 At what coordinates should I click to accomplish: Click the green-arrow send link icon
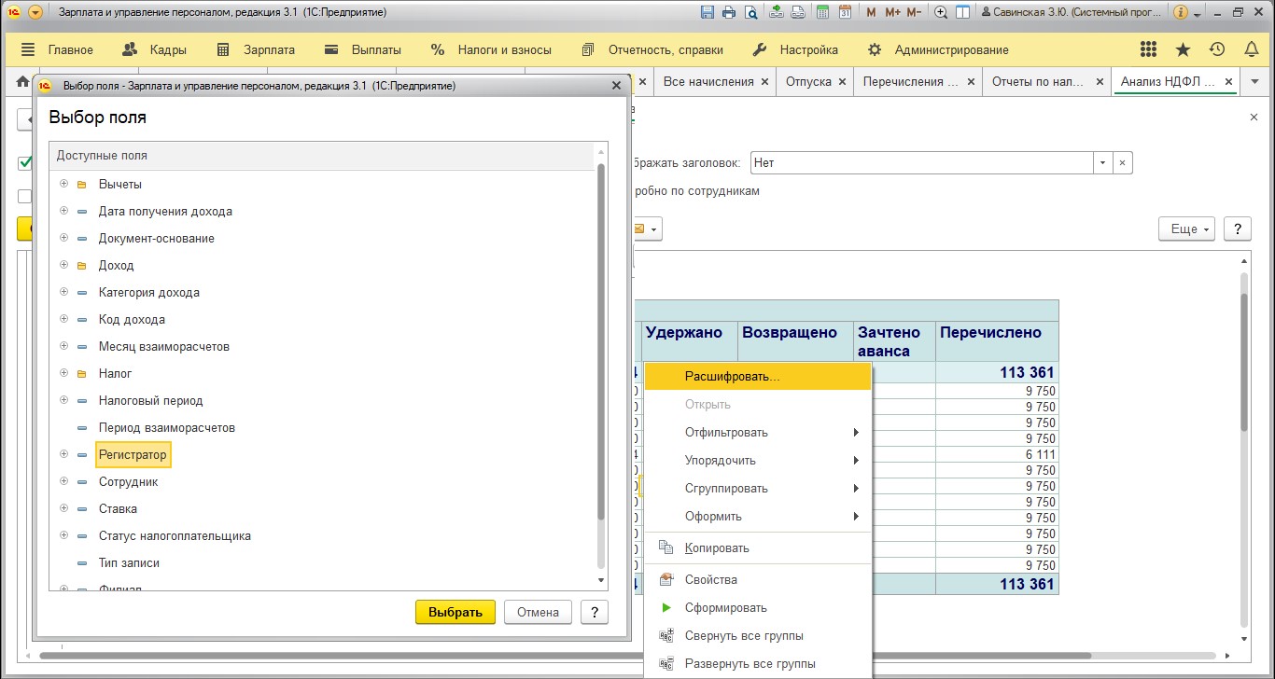pos(778,12)
